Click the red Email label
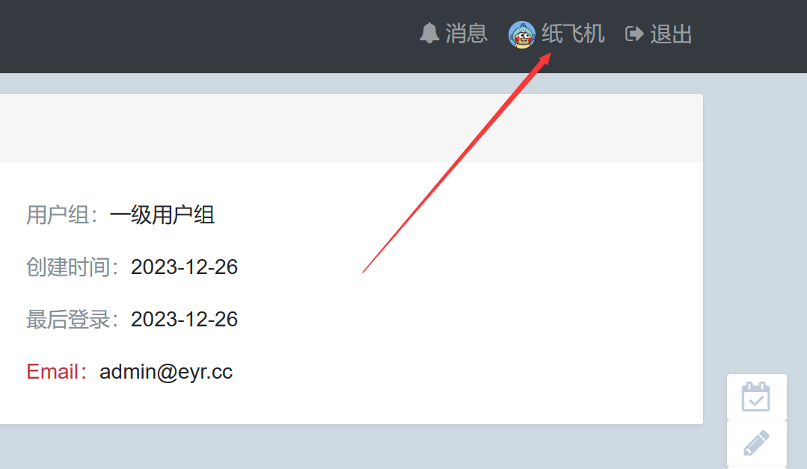 pos(57,371)
